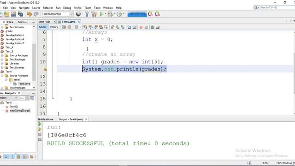Viewport: 295px width, 166px height.
Task: Select Test6.java in the projects tree
Action: [24, 84]
